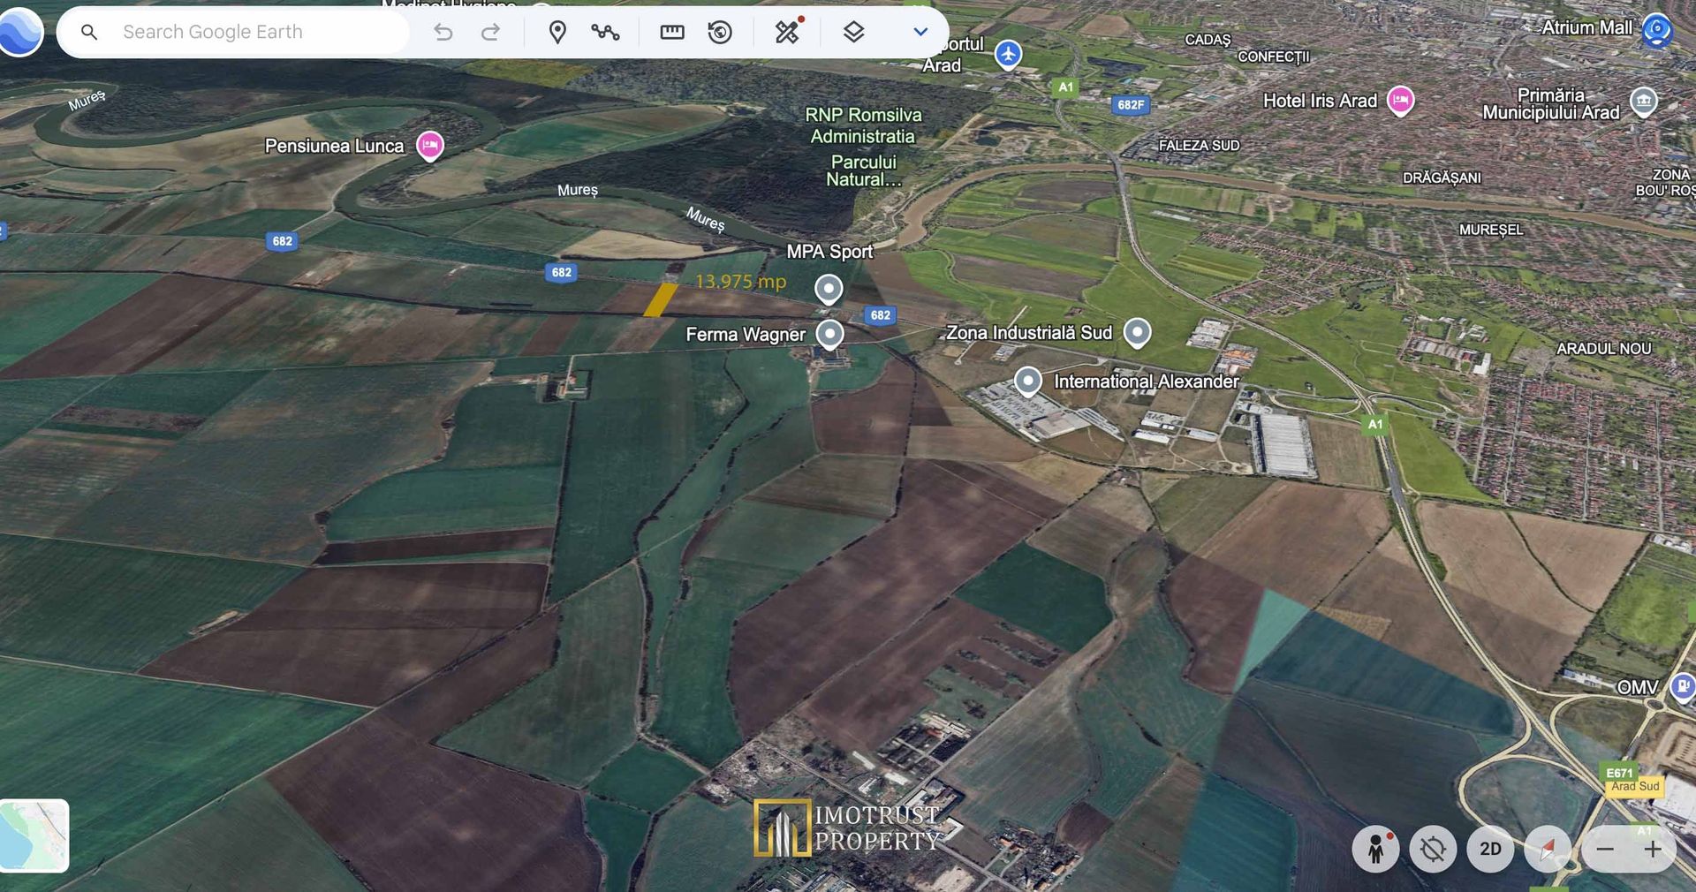
Task: Select the Draw path or polygon tool
Action: (605, 33)
